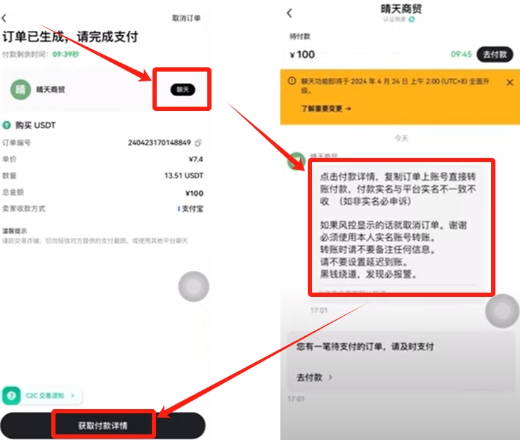Click the 晴天商贸 chat title
The width and height of the screenshot is (520, 440).
[401, 9]
